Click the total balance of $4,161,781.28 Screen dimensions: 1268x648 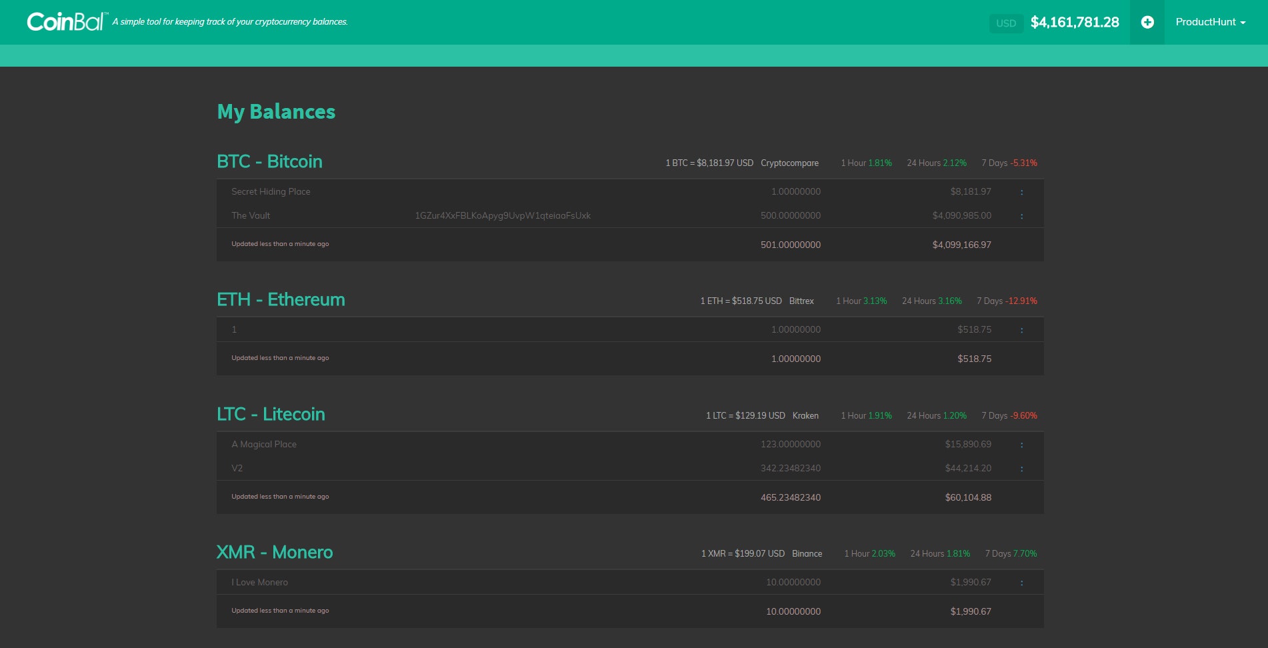tap(1075, 22)
